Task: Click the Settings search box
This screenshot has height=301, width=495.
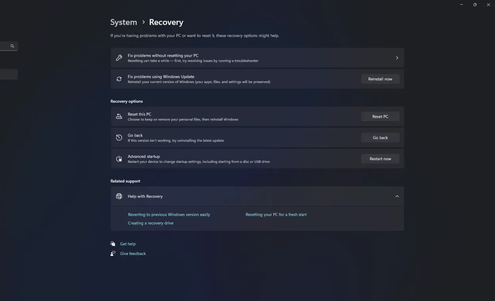Action: tap(9, 46)
